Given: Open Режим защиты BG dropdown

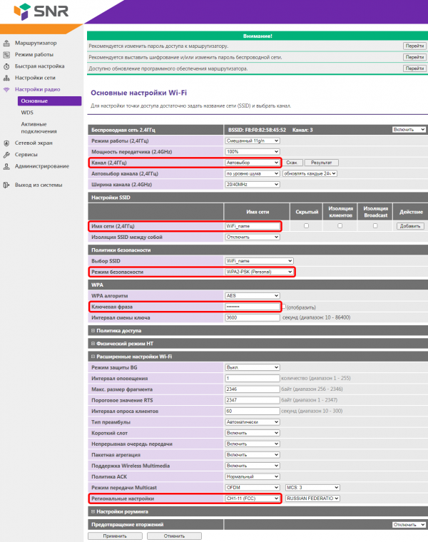Looking at the screenshot, I should [x=253, y=367].
